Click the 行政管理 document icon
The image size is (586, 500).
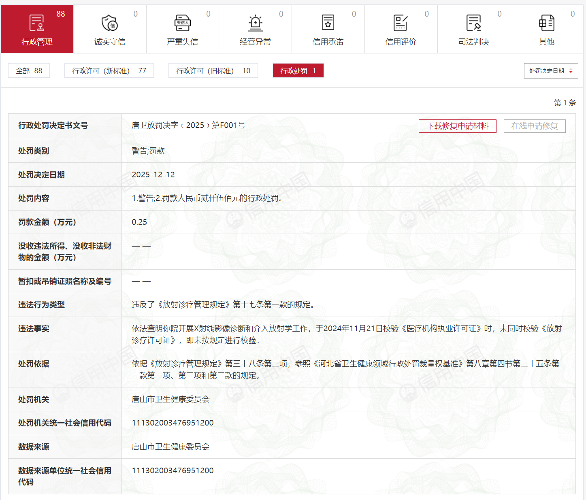click(37, 23)
